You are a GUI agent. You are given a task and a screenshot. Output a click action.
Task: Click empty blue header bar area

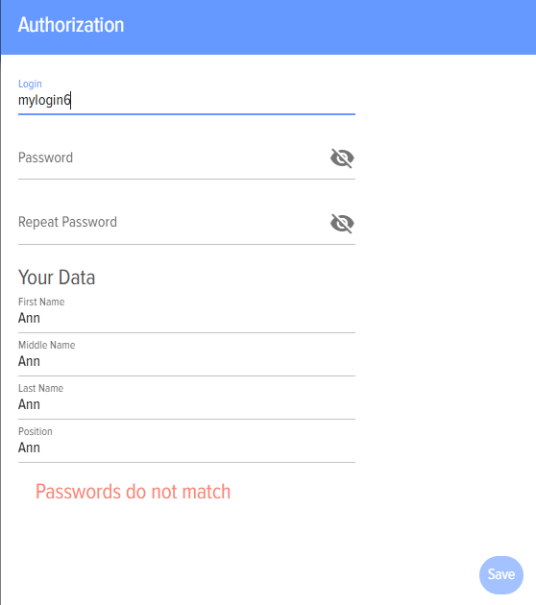coord(328,27)
